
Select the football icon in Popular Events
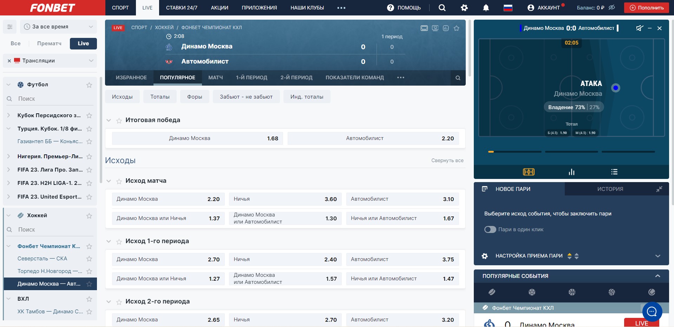pyautogui.click(x=532, y=292)
